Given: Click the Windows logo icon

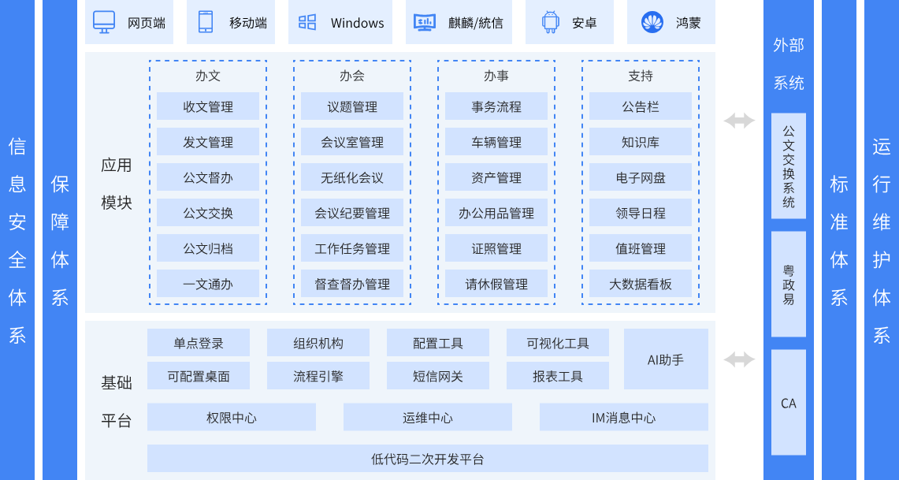Looking at the screenshot, I should [x=307, y=22].
